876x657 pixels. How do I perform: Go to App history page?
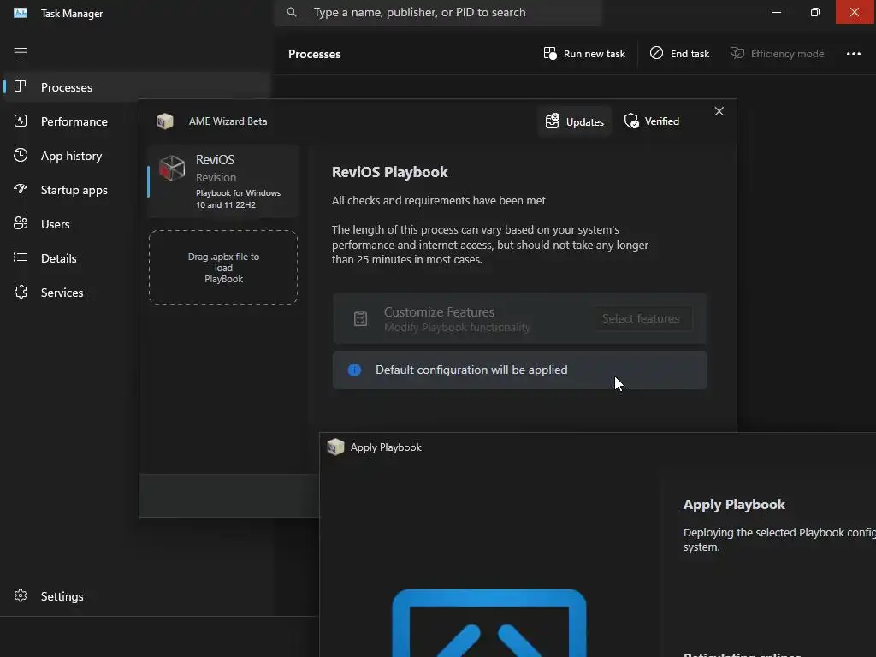tap(71, 156)
